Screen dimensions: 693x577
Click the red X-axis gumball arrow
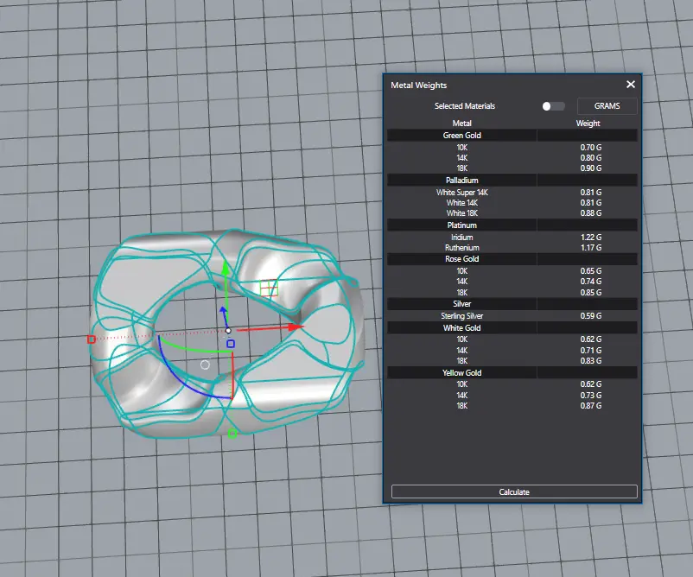point(296,327)
